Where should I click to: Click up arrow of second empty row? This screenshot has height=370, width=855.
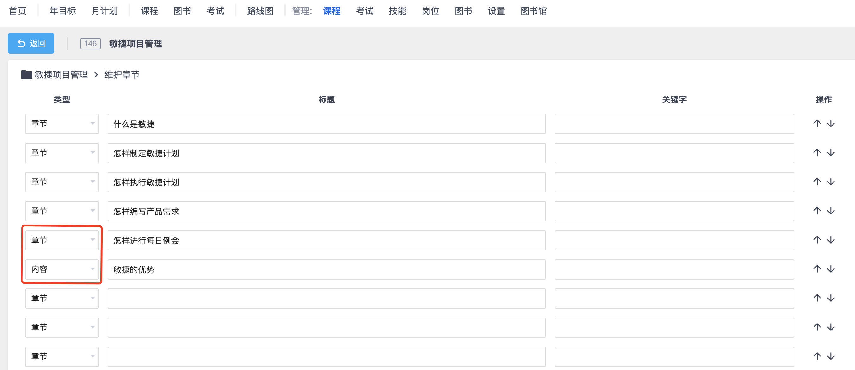coord(817,327)
